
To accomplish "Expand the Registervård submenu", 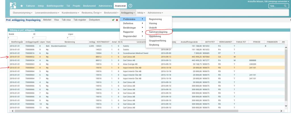I will click(133, 36).
